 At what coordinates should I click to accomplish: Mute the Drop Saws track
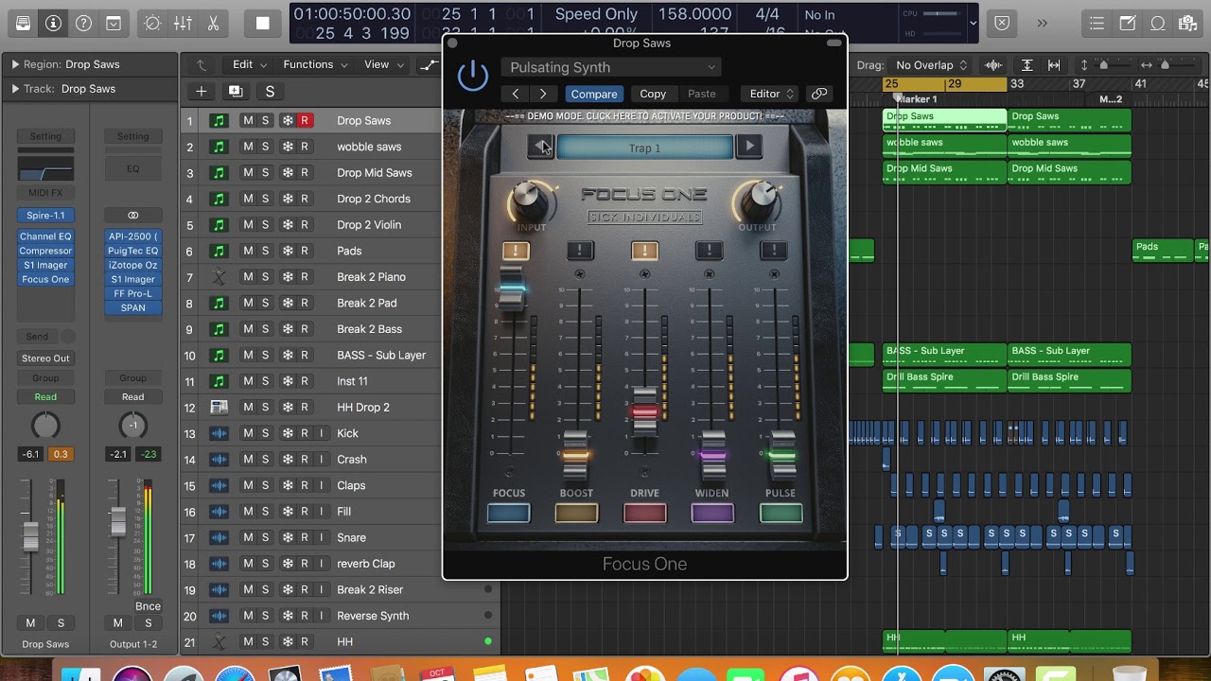[x=248, y=121]
